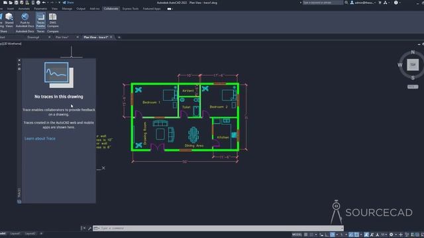Toggle object snap tracking in status bar

click(x=351, y=235)
